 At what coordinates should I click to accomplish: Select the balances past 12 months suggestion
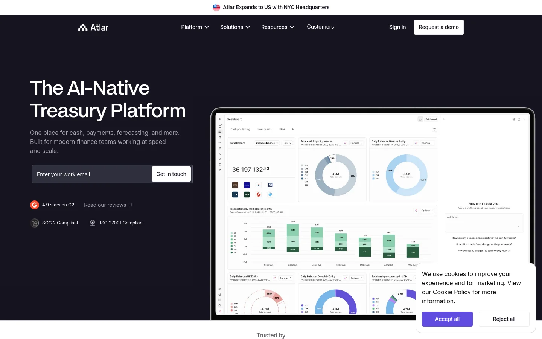pos(484,238)
